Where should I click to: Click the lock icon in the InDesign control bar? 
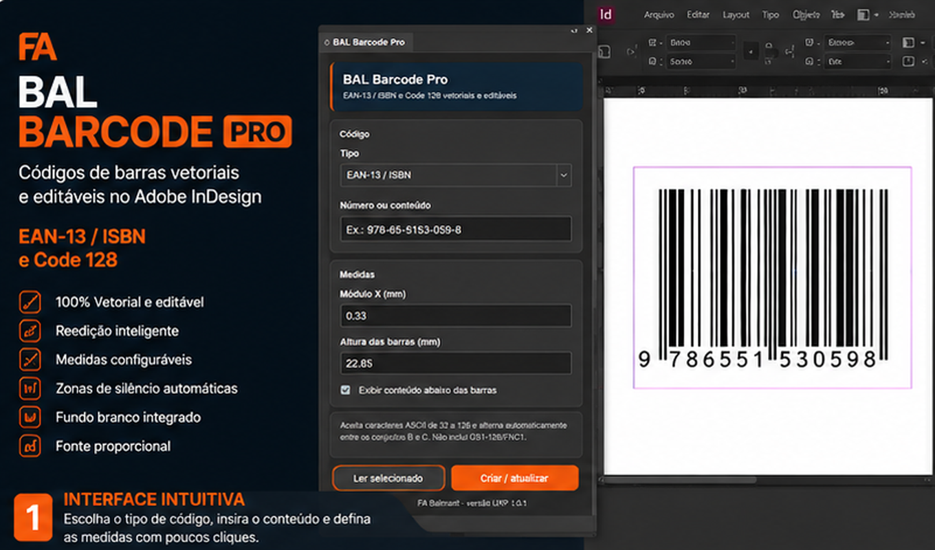771,52
